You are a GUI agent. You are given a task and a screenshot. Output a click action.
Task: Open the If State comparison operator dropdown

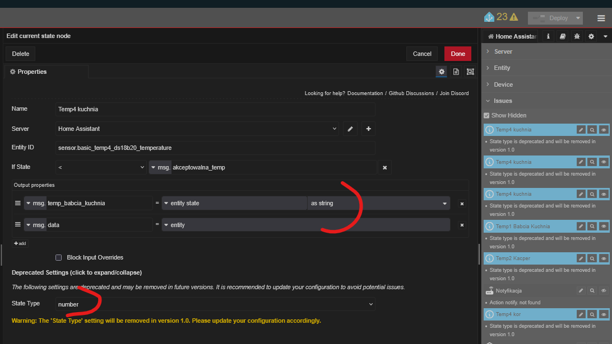click(x=101, y=167)
